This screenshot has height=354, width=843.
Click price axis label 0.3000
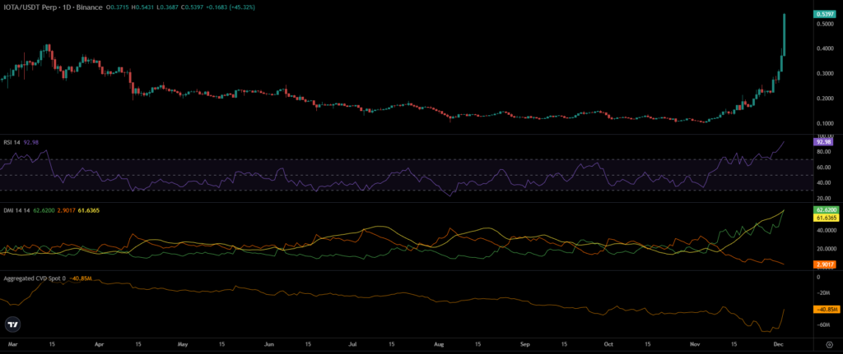pyautogui.click(x=824, y=73)
